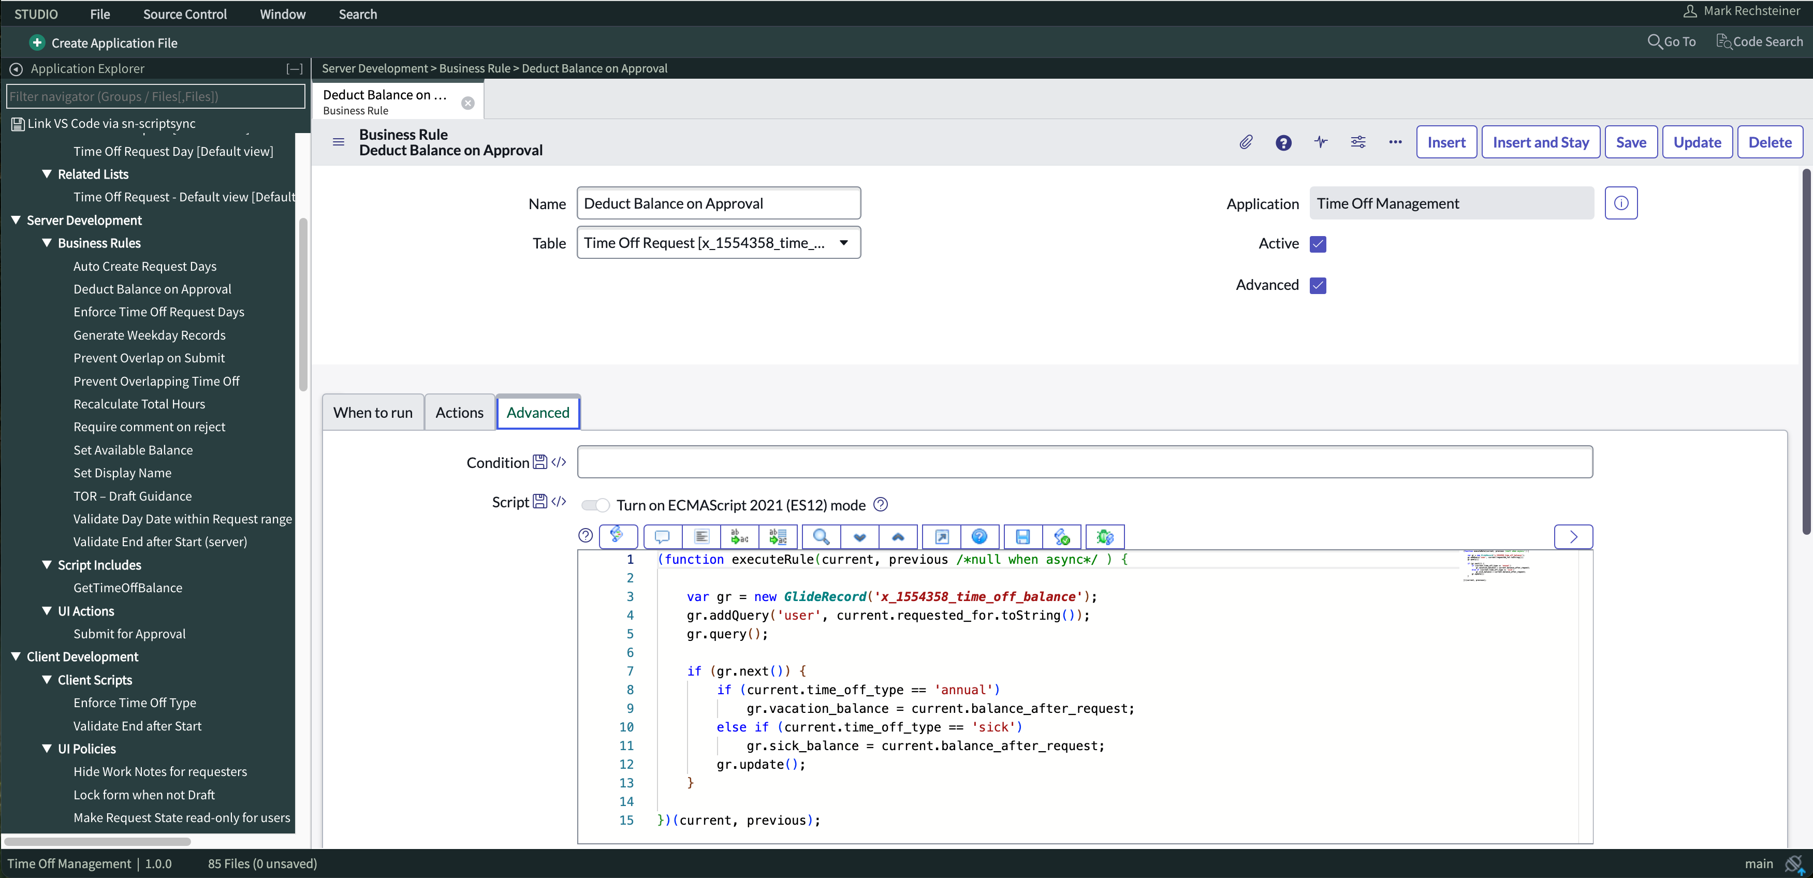
Task: Open the Source Control menu
Action: [184, 14]
